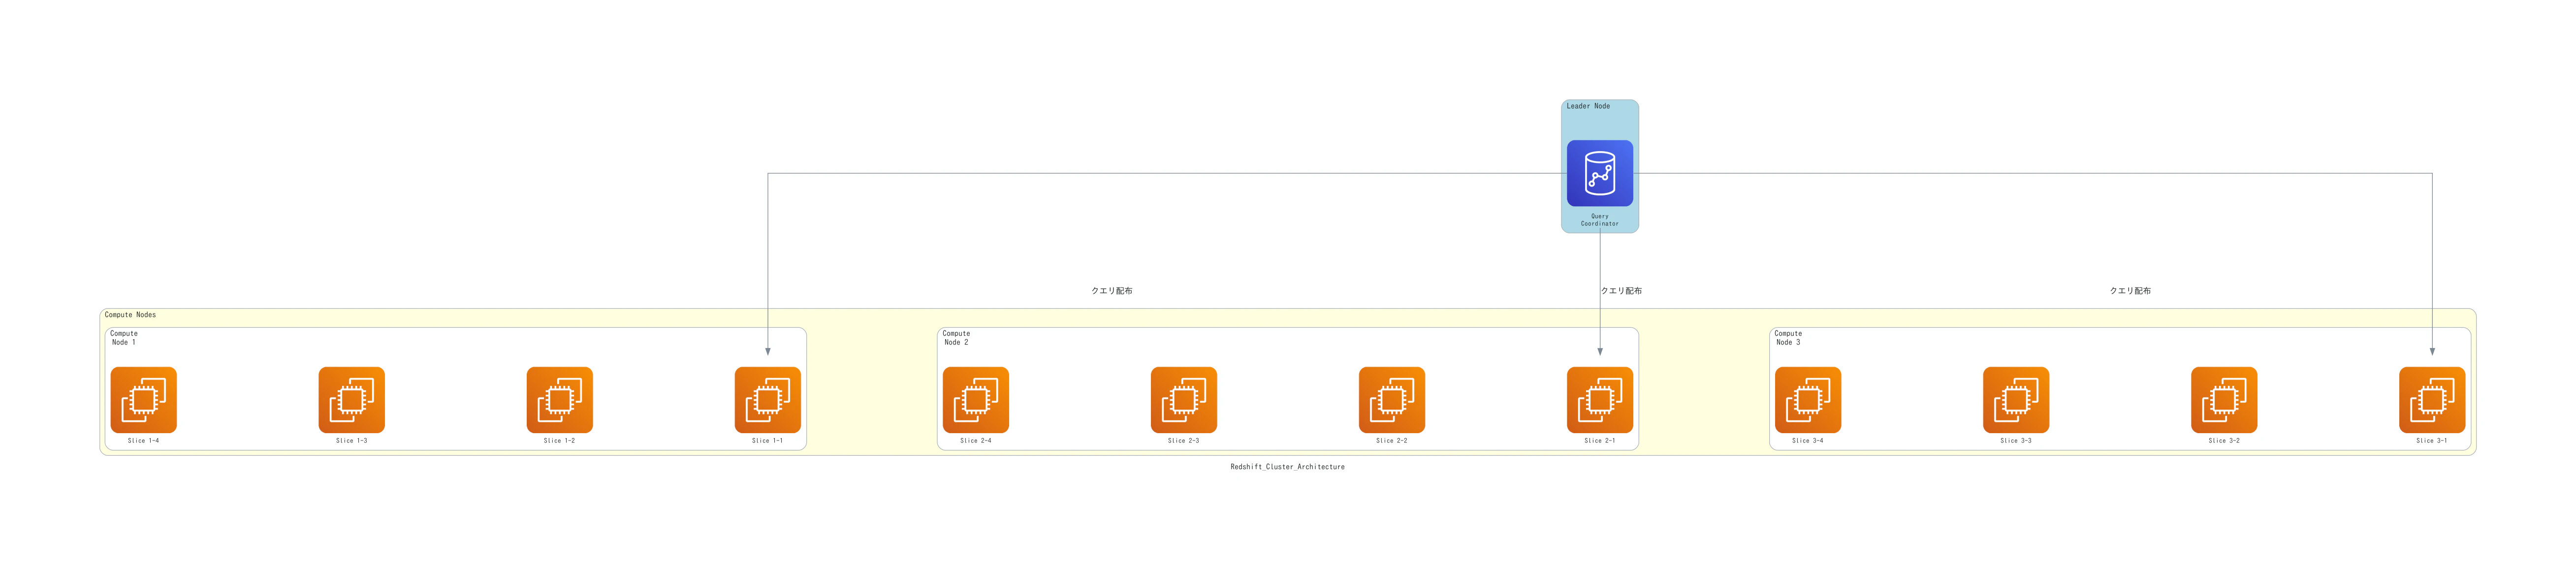Select the Slice 3-1 compute icon

[2432, 400]
